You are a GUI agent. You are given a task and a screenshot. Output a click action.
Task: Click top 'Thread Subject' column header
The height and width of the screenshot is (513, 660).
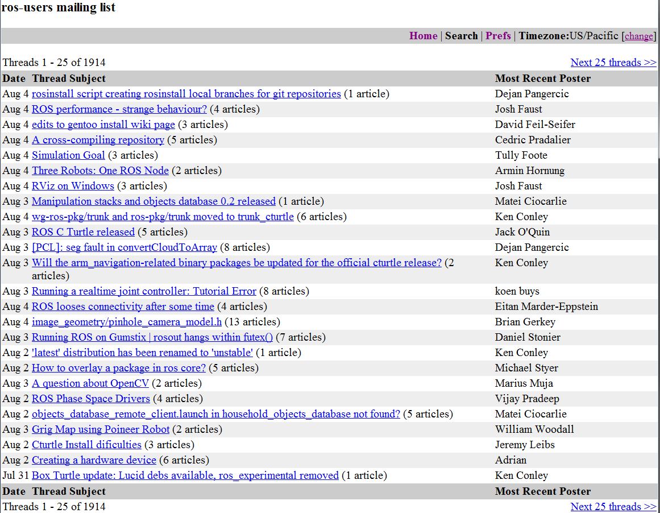(x=69, y=78)
